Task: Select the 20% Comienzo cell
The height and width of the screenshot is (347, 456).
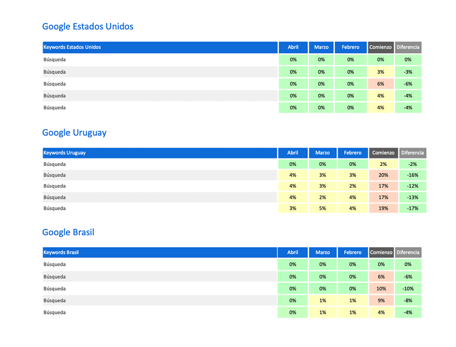Action: (x=383, y=175)
